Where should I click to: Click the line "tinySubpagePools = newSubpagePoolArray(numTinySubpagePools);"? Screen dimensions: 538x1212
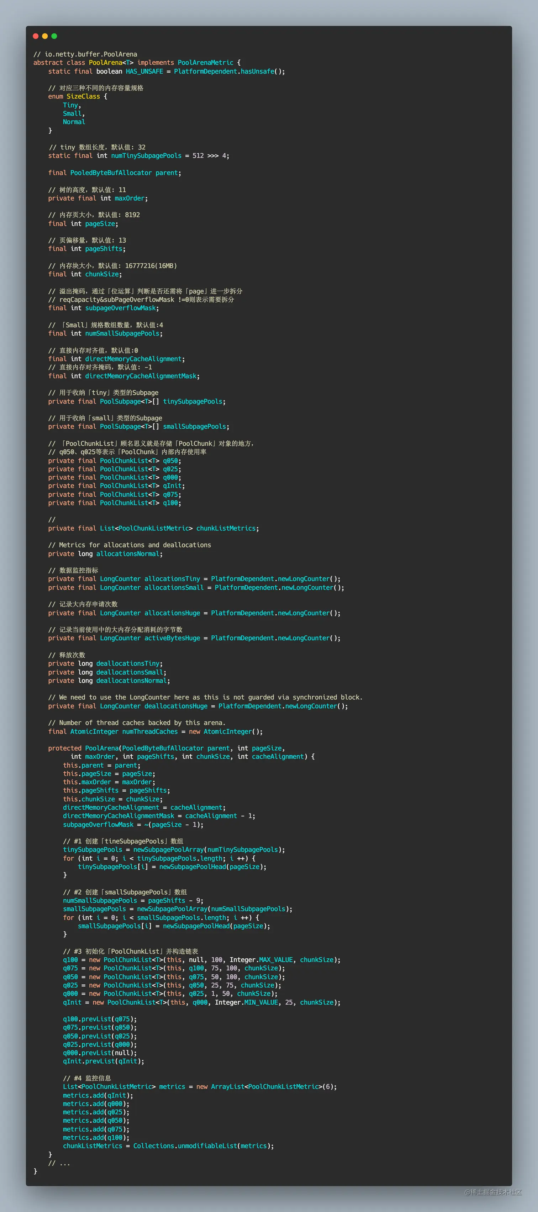[174, 850]
